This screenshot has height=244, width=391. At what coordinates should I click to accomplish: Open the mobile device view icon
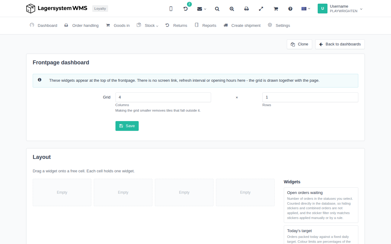click(x=171, y=9)
